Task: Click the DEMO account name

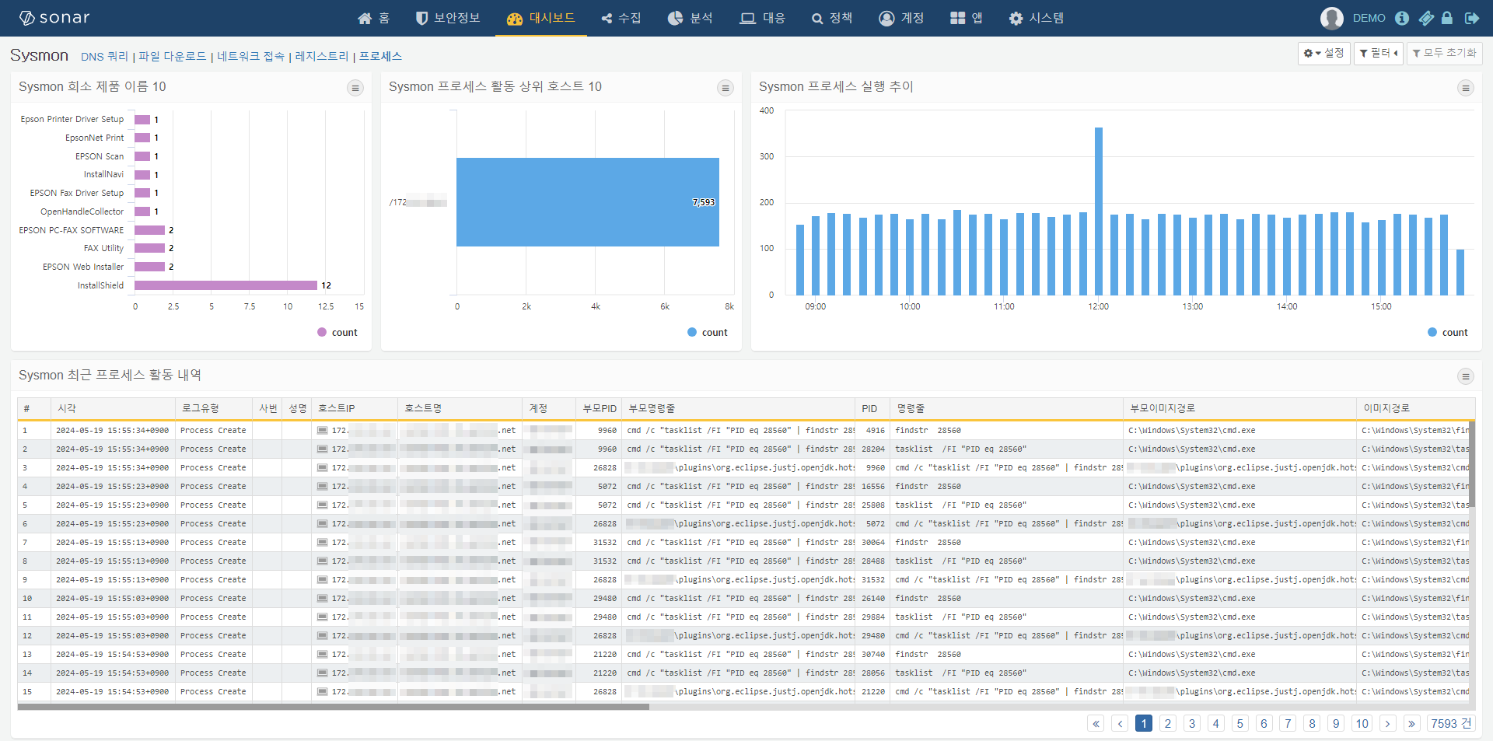Action: coord(1369,18)
